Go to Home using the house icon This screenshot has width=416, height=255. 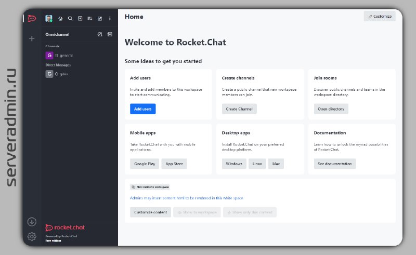[60, 19]
